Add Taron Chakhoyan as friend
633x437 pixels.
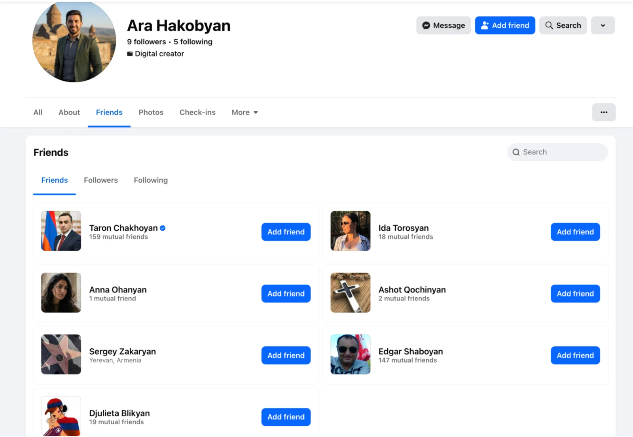286,232
